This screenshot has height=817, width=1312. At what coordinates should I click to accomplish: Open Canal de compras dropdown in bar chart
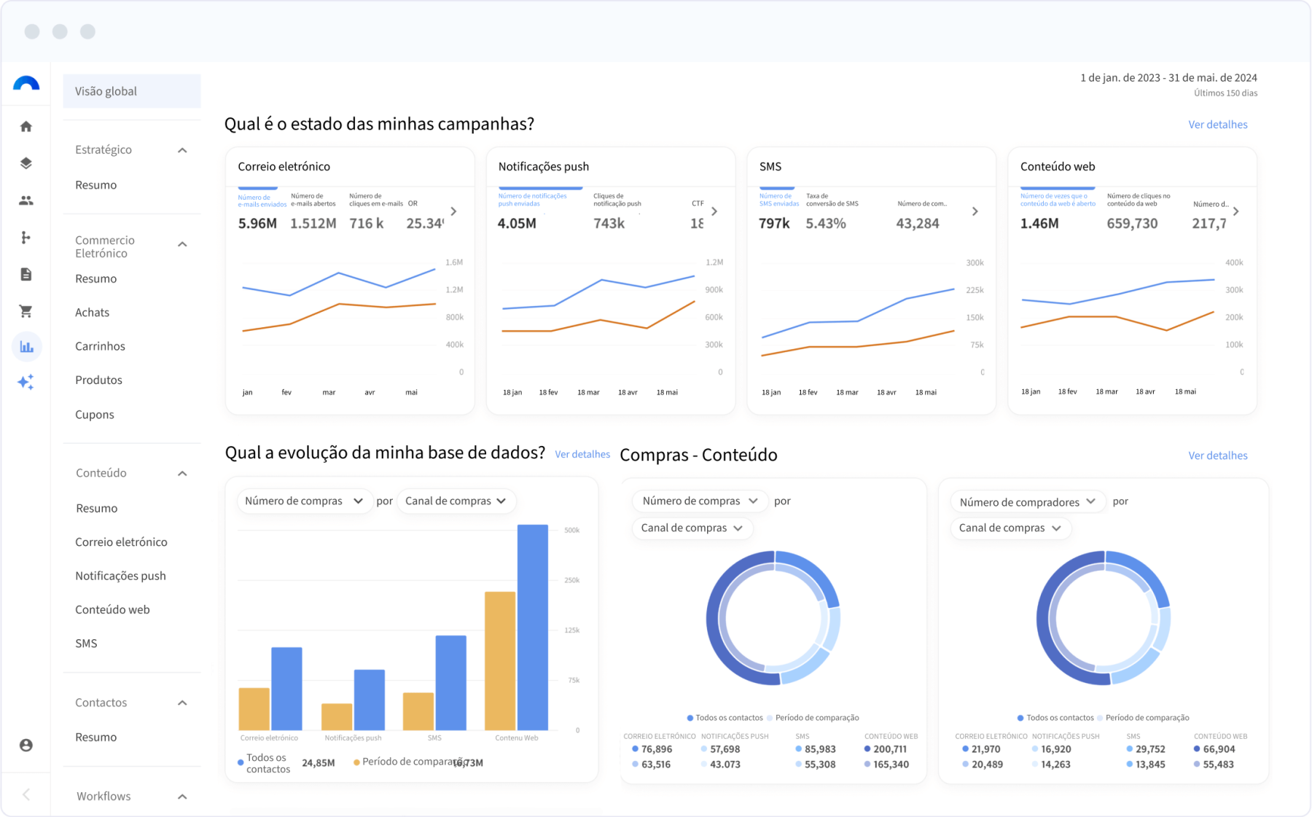456,501
